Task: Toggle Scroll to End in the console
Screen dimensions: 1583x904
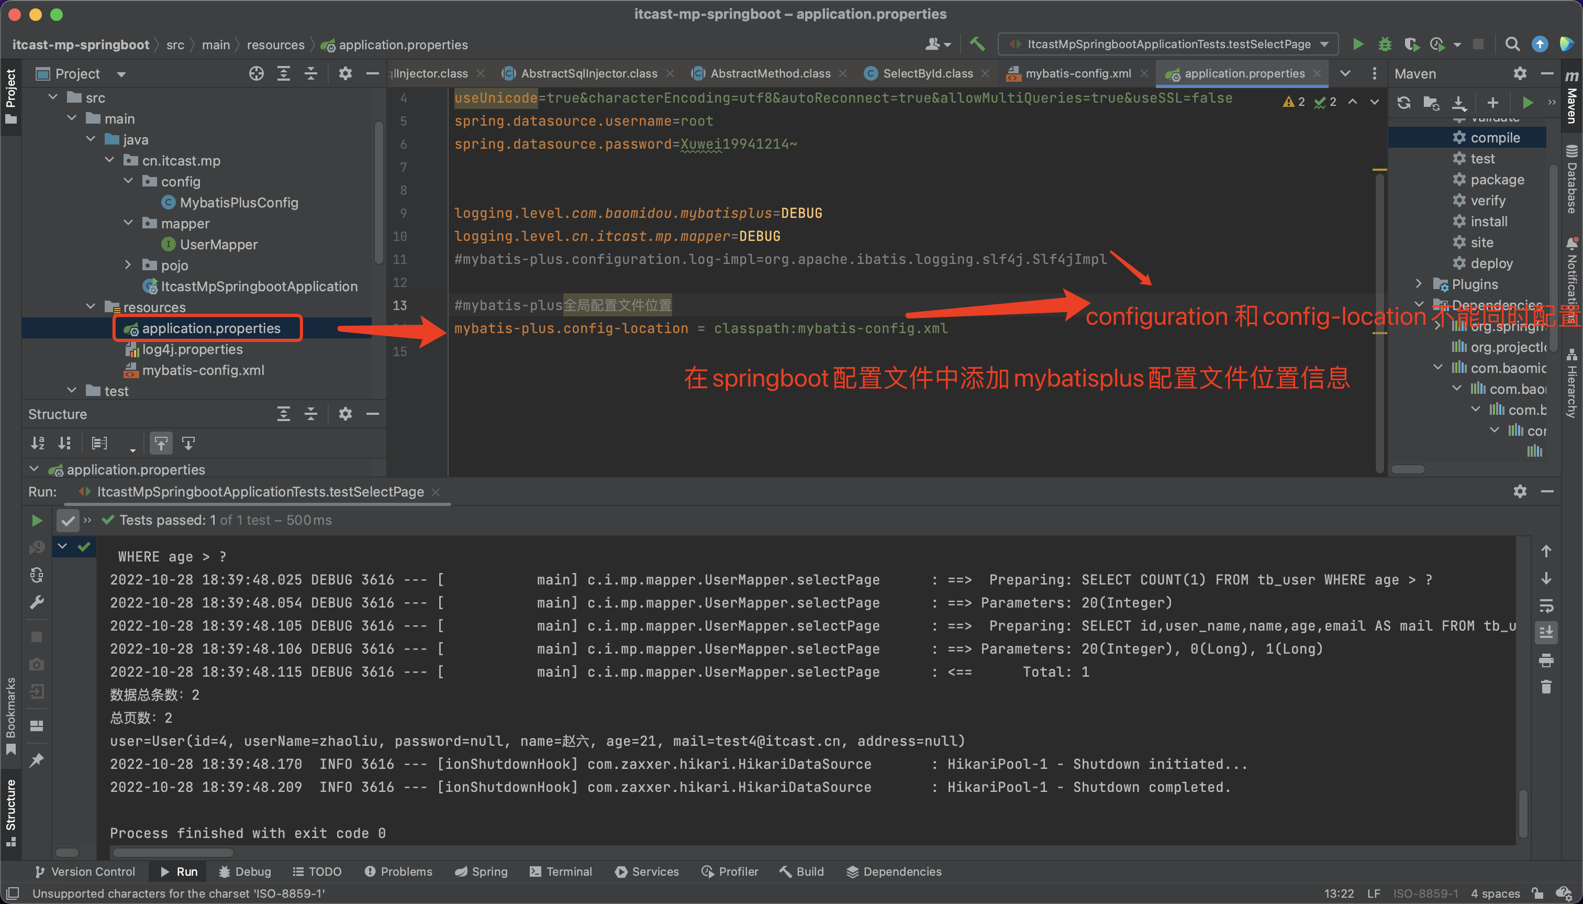Action: [x=1546, y=633]
